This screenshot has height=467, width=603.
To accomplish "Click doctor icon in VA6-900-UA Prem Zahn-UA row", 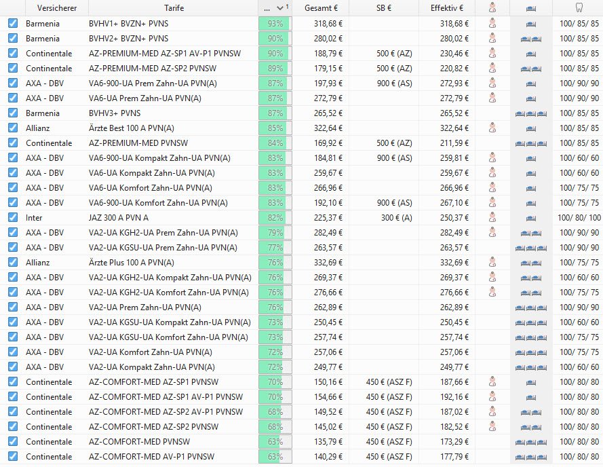I will 492,83.
